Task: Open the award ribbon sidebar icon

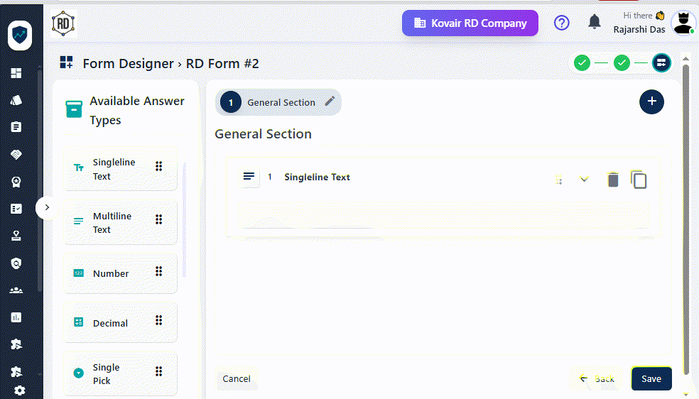Action: tap(16, 182)
